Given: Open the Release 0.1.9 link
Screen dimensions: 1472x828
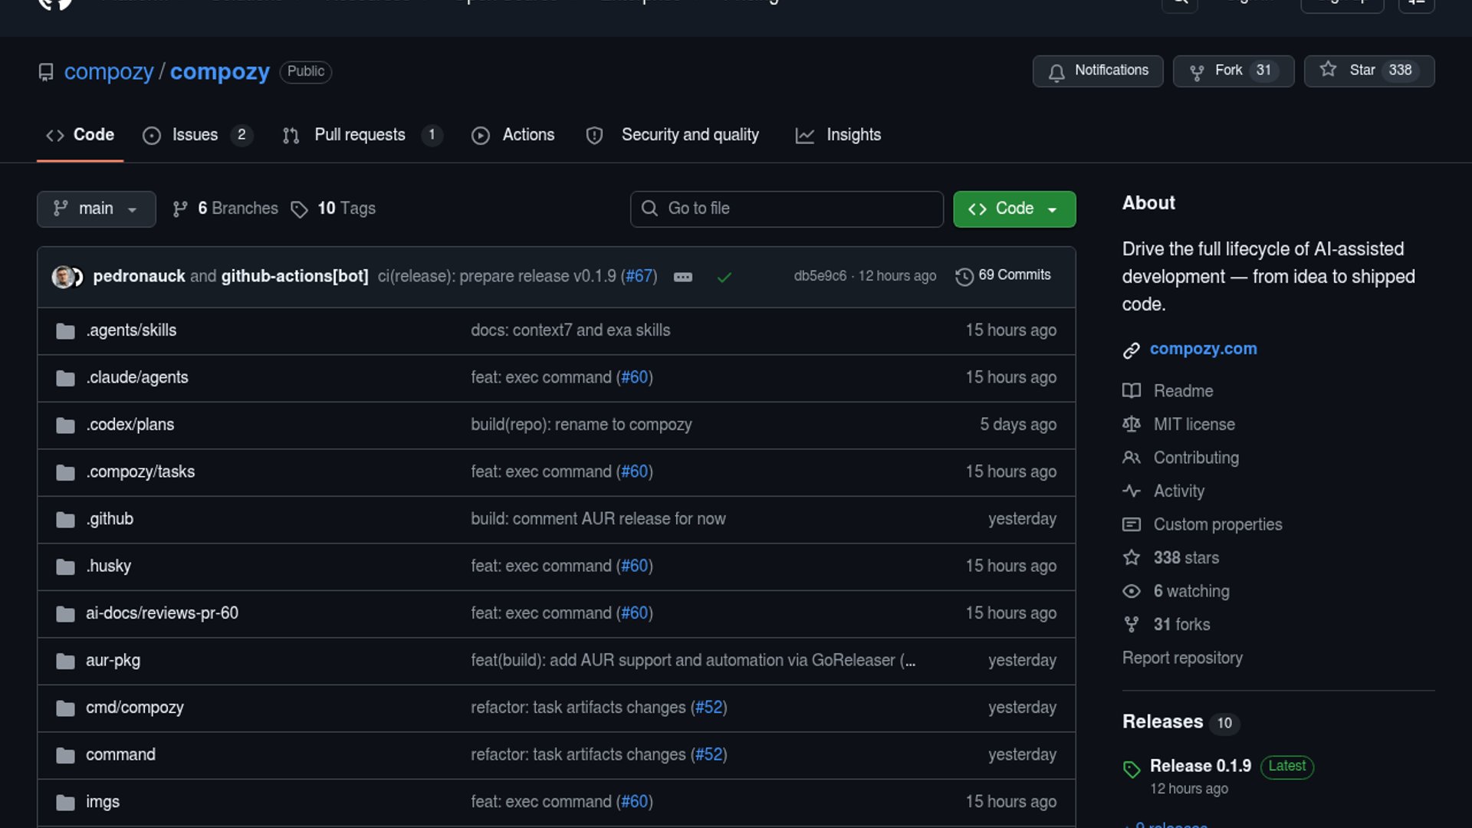Looking at the screenshot, I should click(x=1200, y=766).
